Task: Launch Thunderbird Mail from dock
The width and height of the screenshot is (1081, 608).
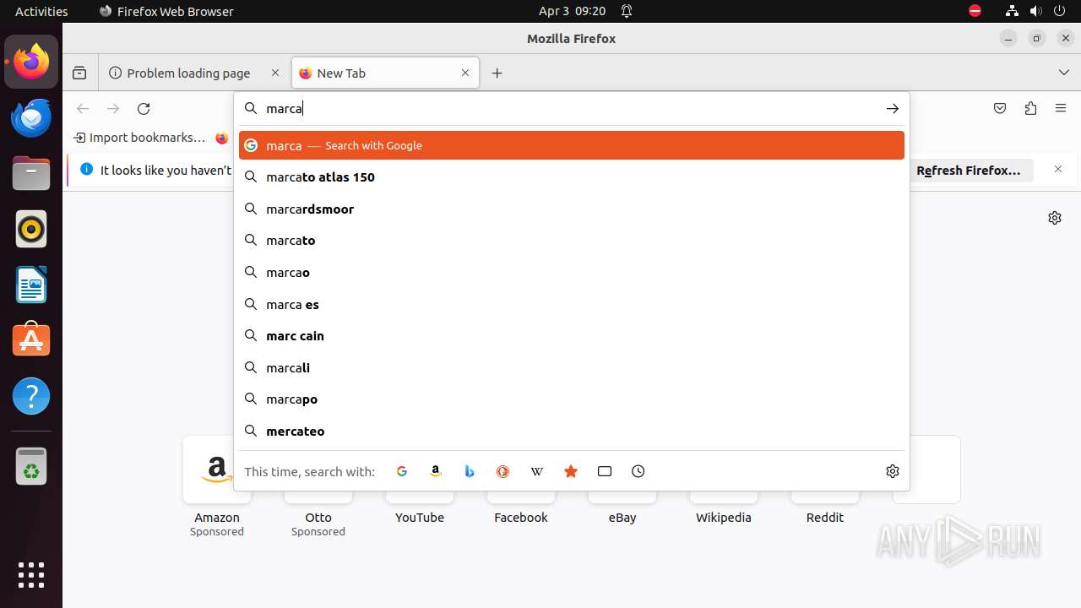Action: click(x=31, y=117)
